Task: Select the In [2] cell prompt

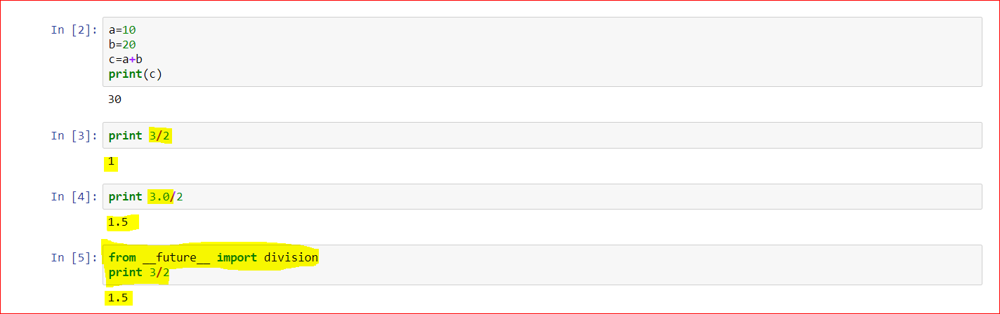Action: tap(74, 29)
